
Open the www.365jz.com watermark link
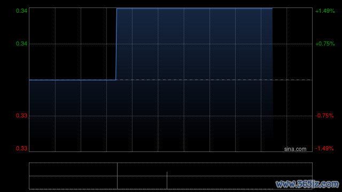click(x=307, y=185)
